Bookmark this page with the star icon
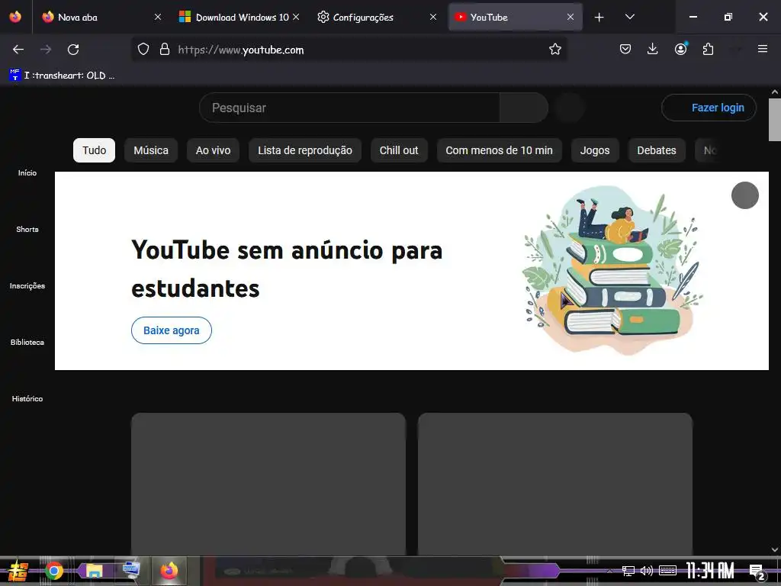Screen dimensions: 781x586 (555, 49)
